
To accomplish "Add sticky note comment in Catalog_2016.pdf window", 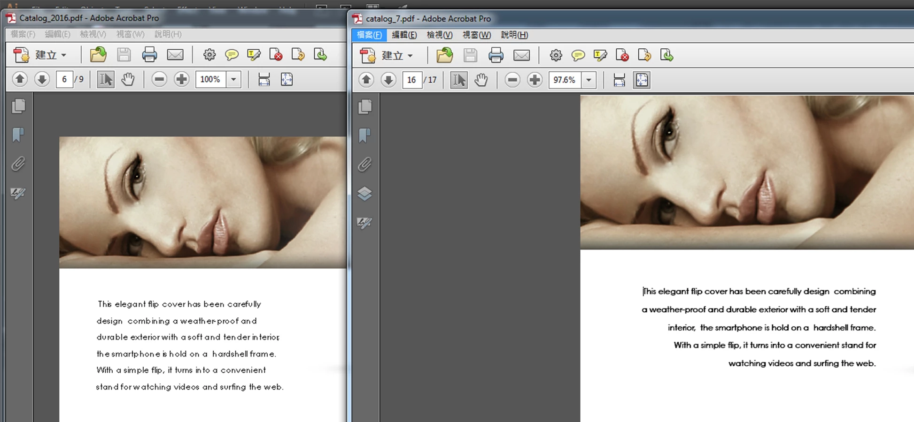I will tap(232, 55).
